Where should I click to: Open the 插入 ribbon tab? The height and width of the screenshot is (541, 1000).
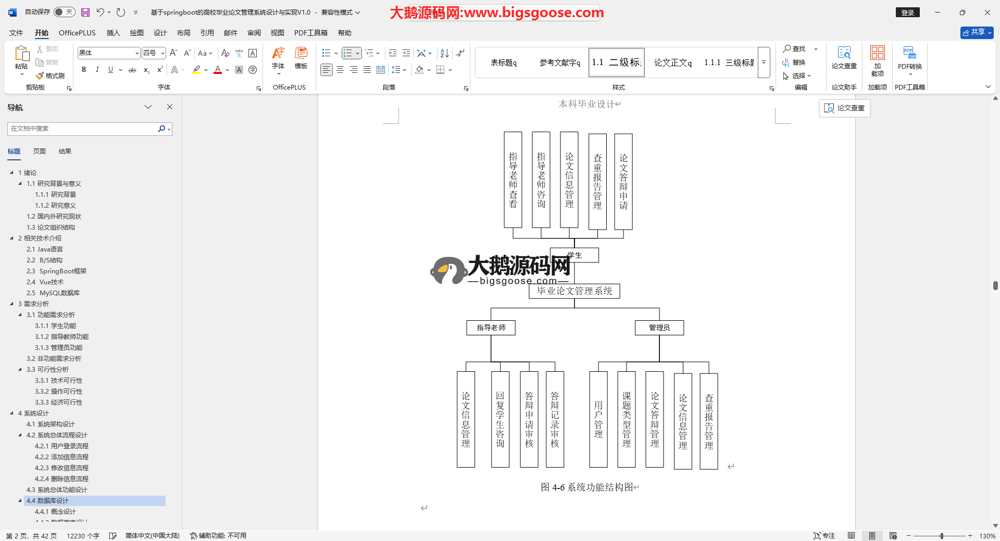click(113, 33)
